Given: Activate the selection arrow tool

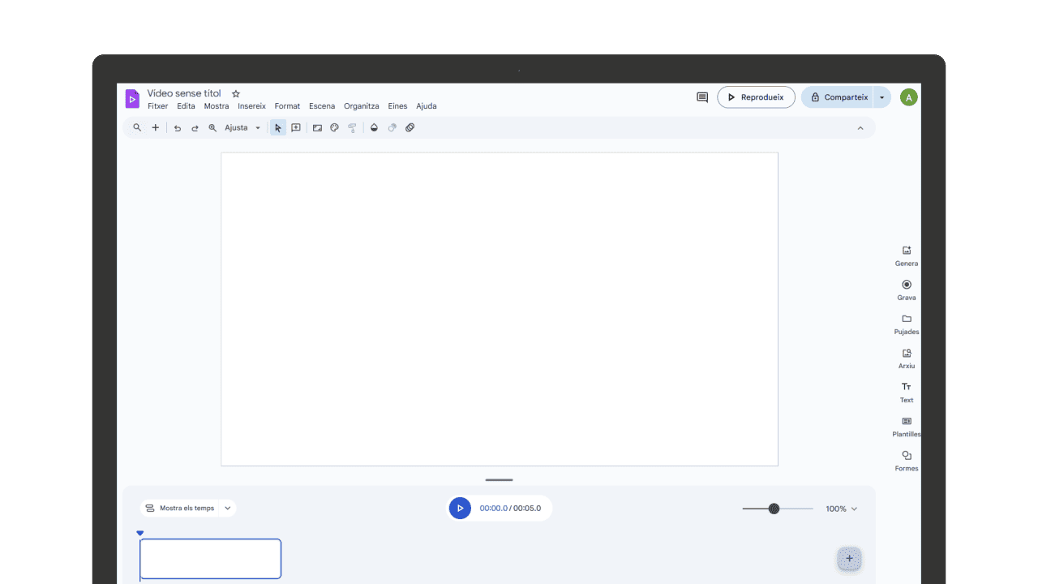Looking at the screenshot, I should (277, 127).
